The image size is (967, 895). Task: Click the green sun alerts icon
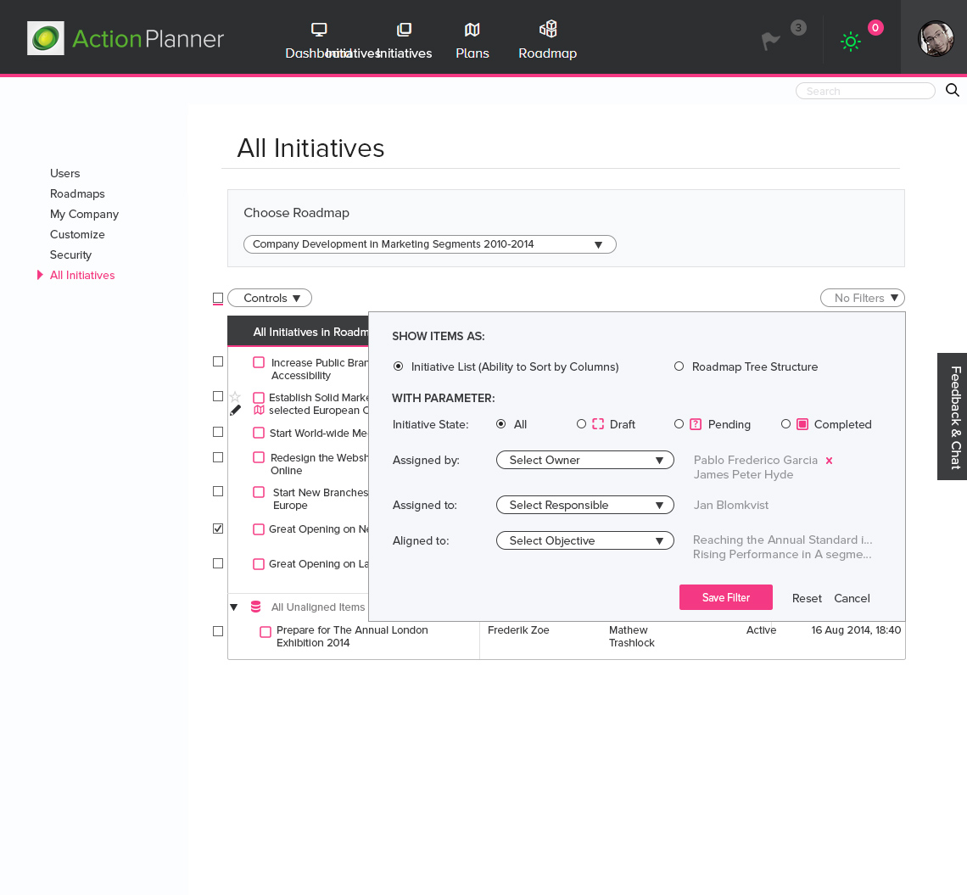coord(850,42)
